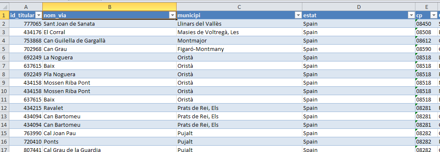Select row 1 header
Image resolution: width=440 pixels, height=152 pixels.
click(x=5, y=15)
